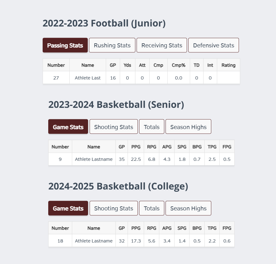View Totals for 2023-2024 Basketball (Senior)
The image size is (276, 264).
152,127
